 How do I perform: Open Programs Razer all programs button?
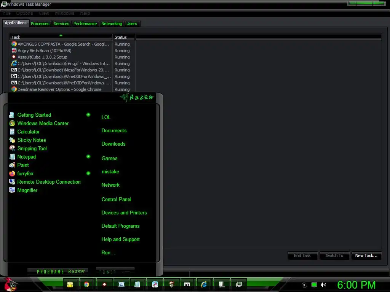pos(58,271)
